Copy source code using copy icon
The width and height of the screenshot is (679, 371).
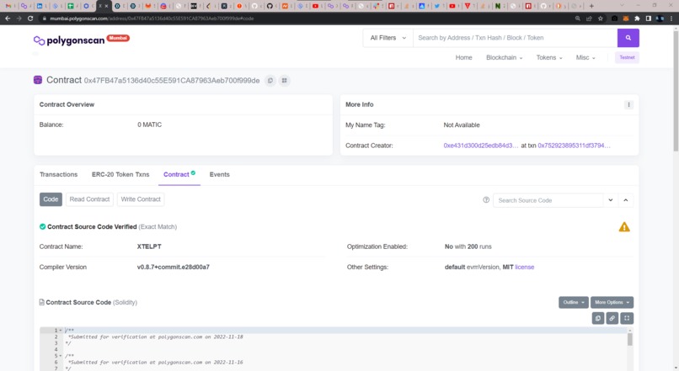pyautogui.click(x=598, y=318)
